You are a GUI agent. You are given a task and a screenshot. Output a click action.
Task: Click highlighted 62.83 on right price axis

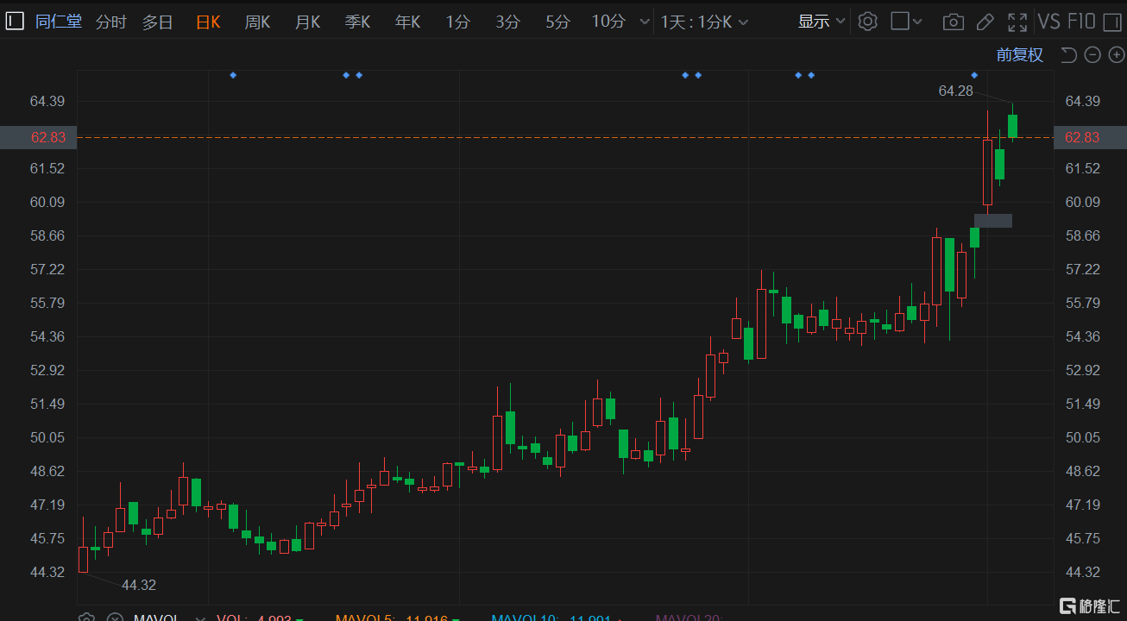pyautogui.click(x=1090, y=137)
